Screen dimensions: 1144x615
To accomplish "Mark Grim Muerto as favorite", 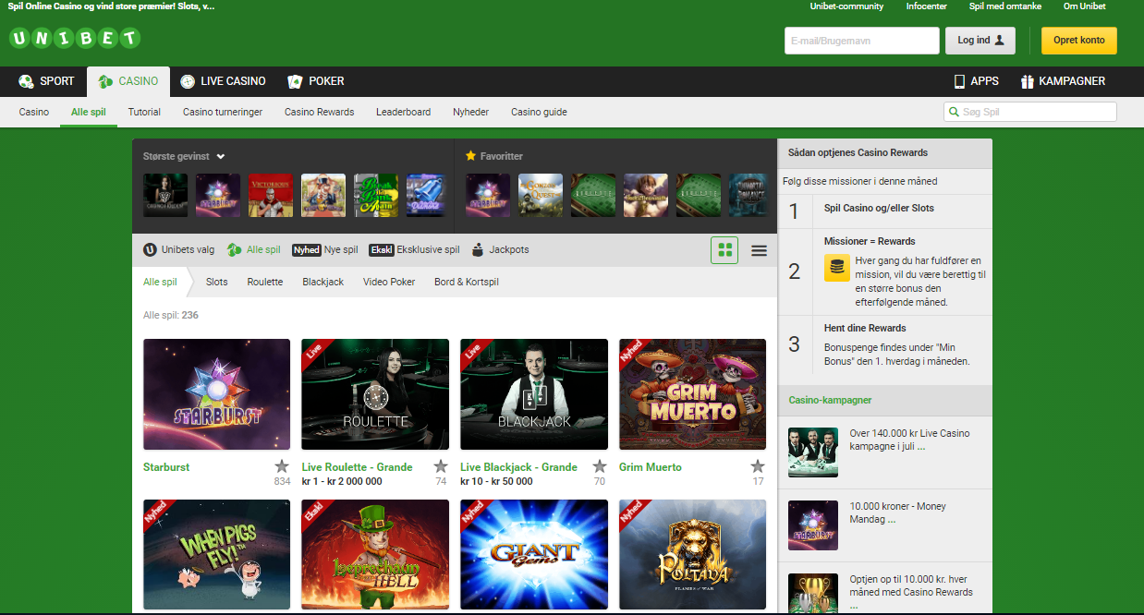I will tap(758, 466).
